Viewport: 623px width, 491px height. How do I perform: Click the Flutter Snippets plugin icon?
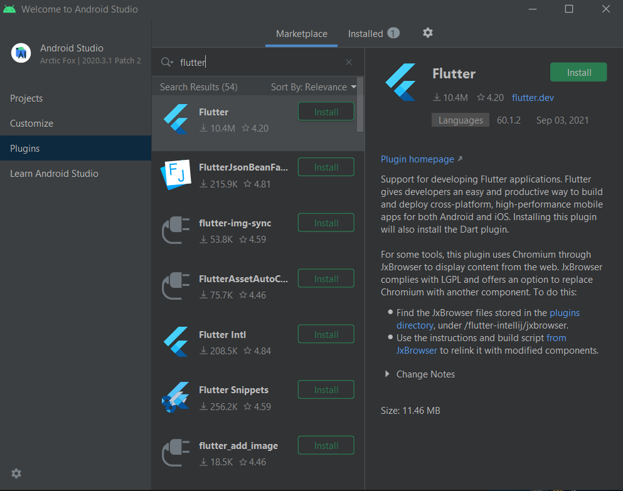[176, 397]
